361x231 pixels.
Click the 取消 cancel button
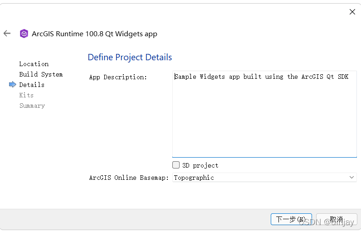click(x=337, y=219)
